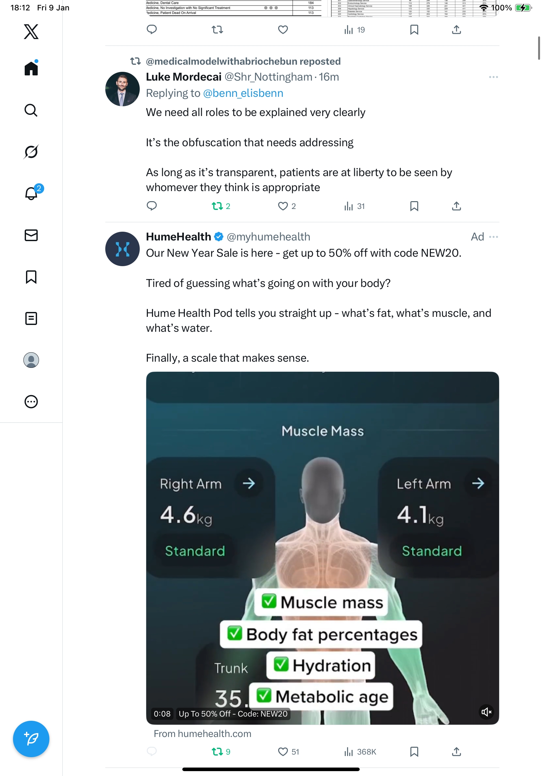Image resolution: width=542 pixels, height=776 pixels.
Task: Open the Search magnifier in sidebar
Action: tap(31, 110)
